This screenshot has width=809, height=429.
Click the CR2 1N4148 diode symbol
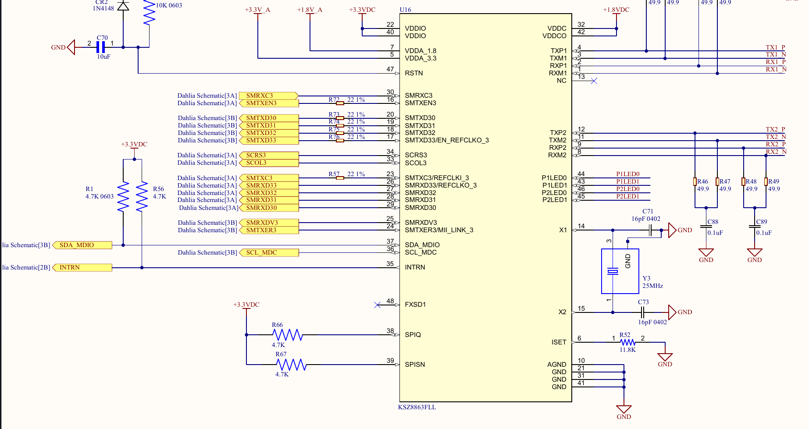click(124, 7)
